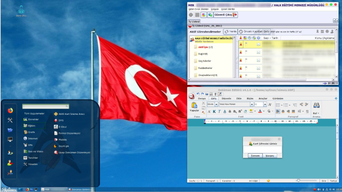Apply italic with the T icon
Viewport: 342px width, 192px height.
pyautogui.click(x=219, y=112)
